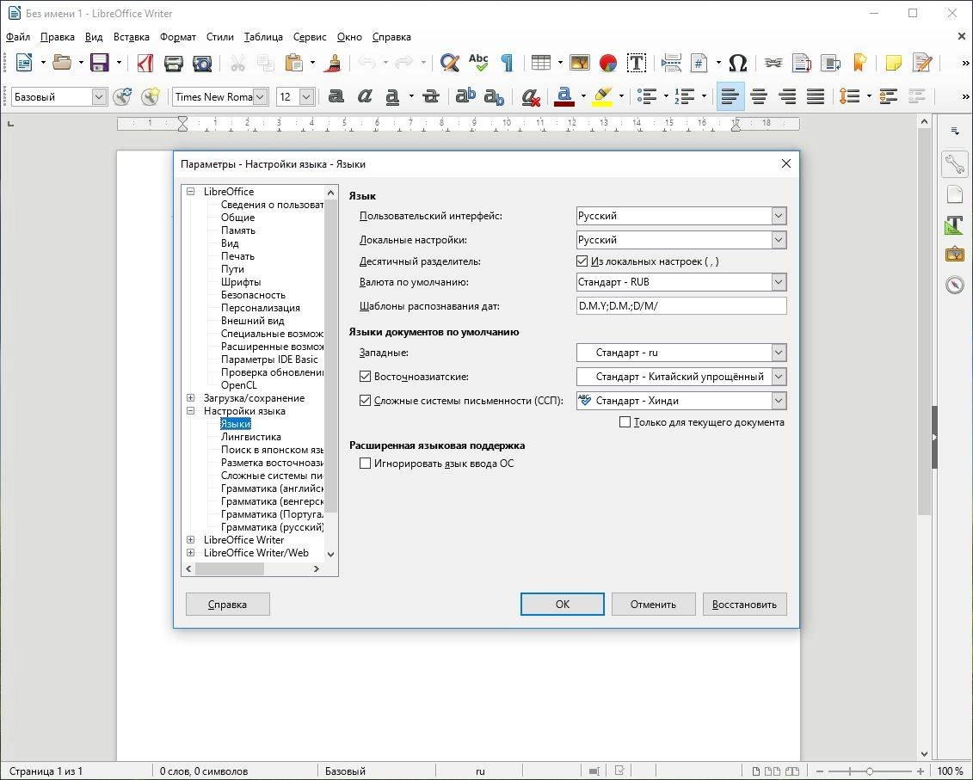Apply the font color swatch
The height and width of the screenshot is (780, 973).
(x=564, y=96)
